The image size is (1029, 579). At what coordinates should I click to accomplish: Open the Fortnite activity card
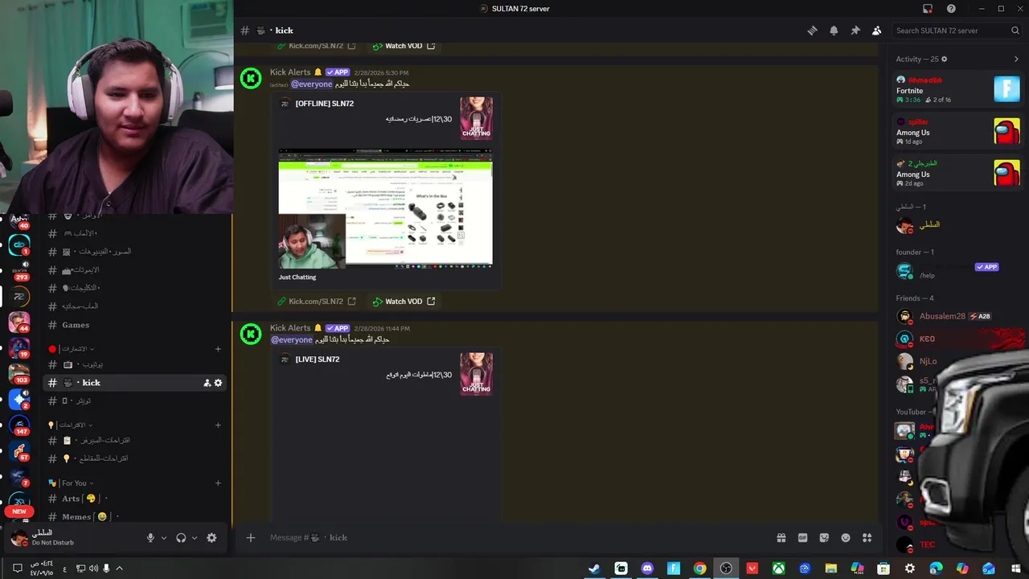pos(957,89)
